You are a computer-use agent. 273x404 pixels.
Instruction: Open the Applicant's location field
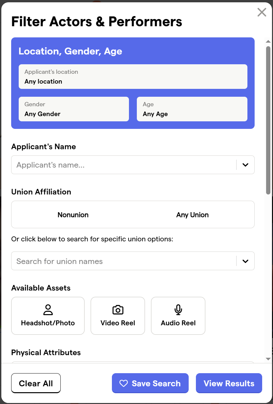click(x=133, y=76)
